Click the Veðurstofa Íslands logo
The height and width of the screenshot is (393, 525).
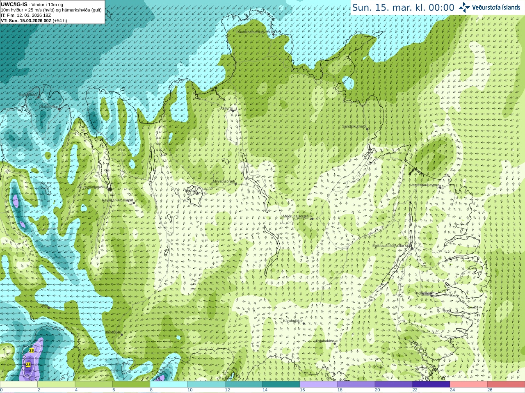click(489, 7)
